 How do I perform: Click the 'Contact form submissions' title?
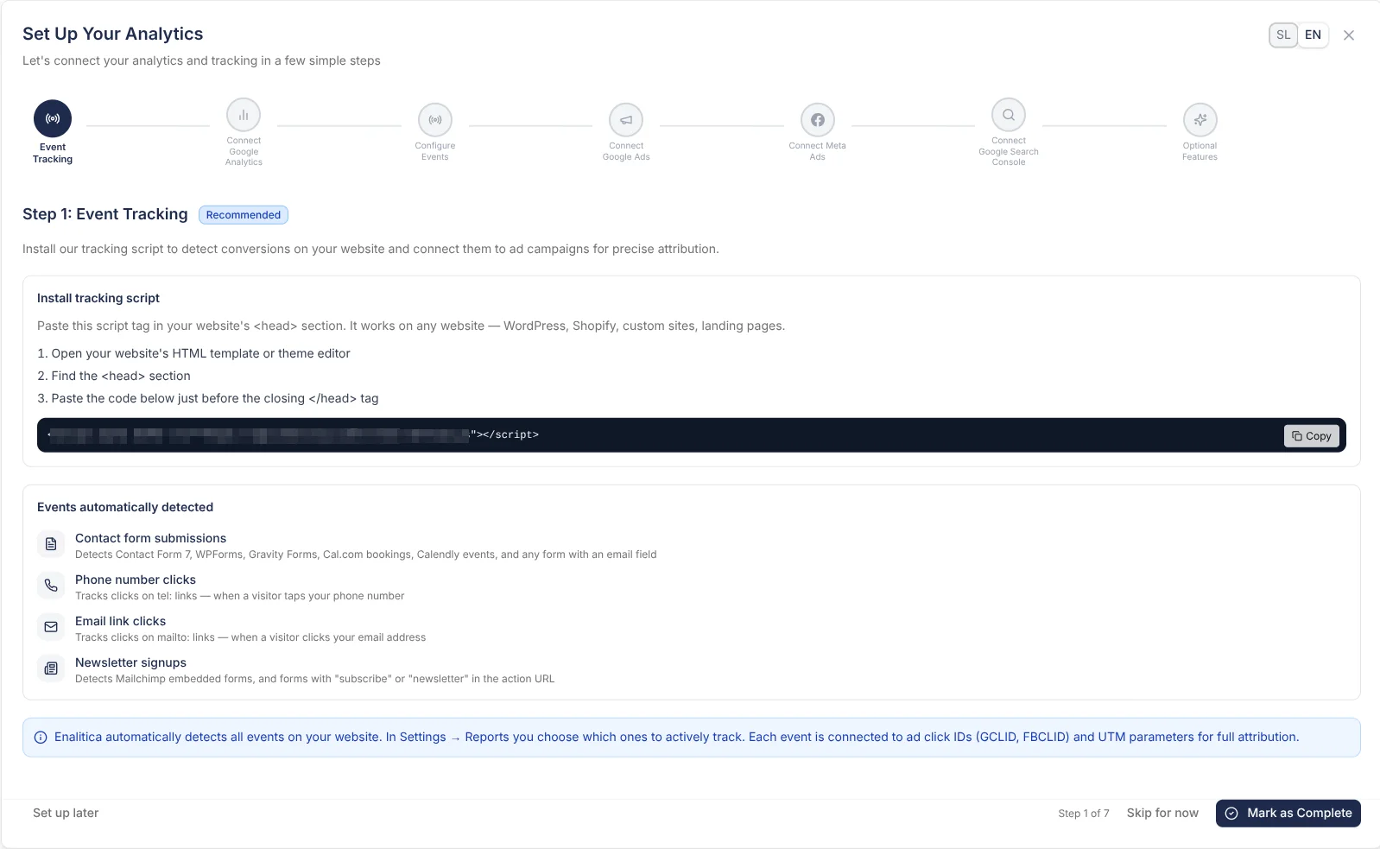[x=150, y=538]
